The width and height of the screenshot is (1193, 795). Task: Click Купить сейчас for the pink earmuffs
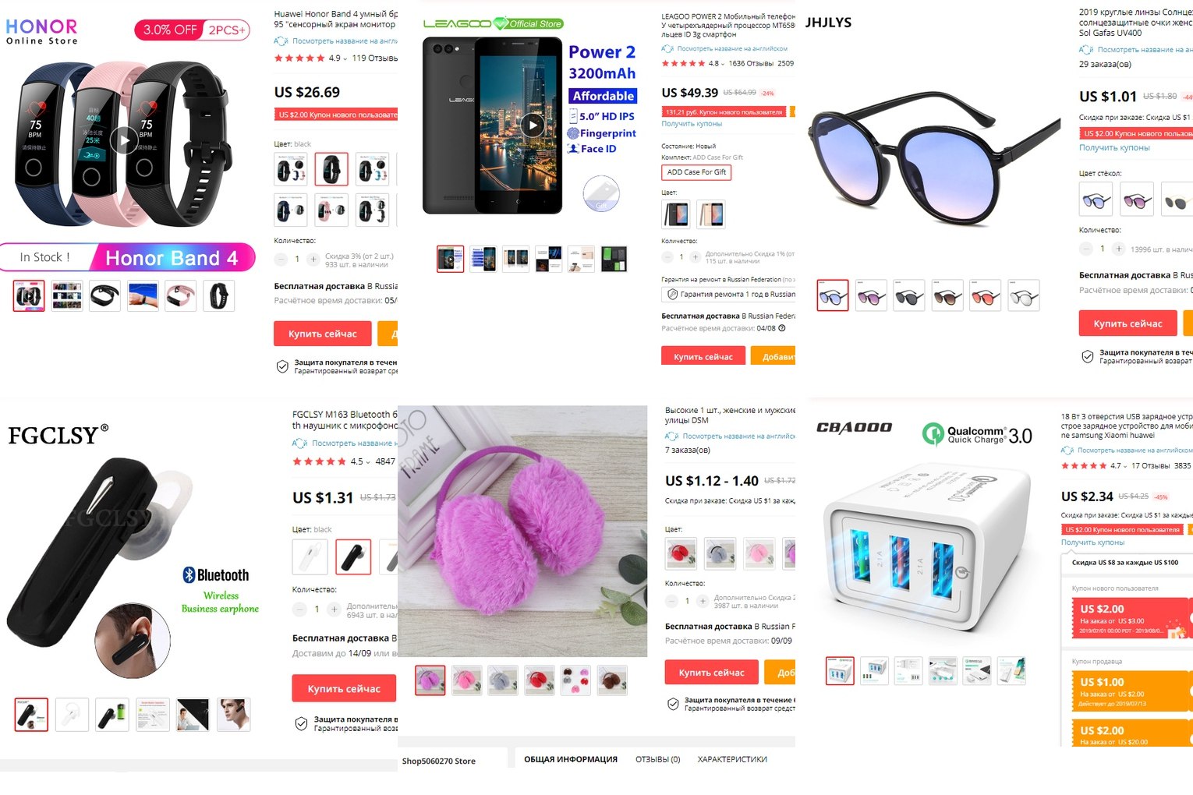coord(711,673)
